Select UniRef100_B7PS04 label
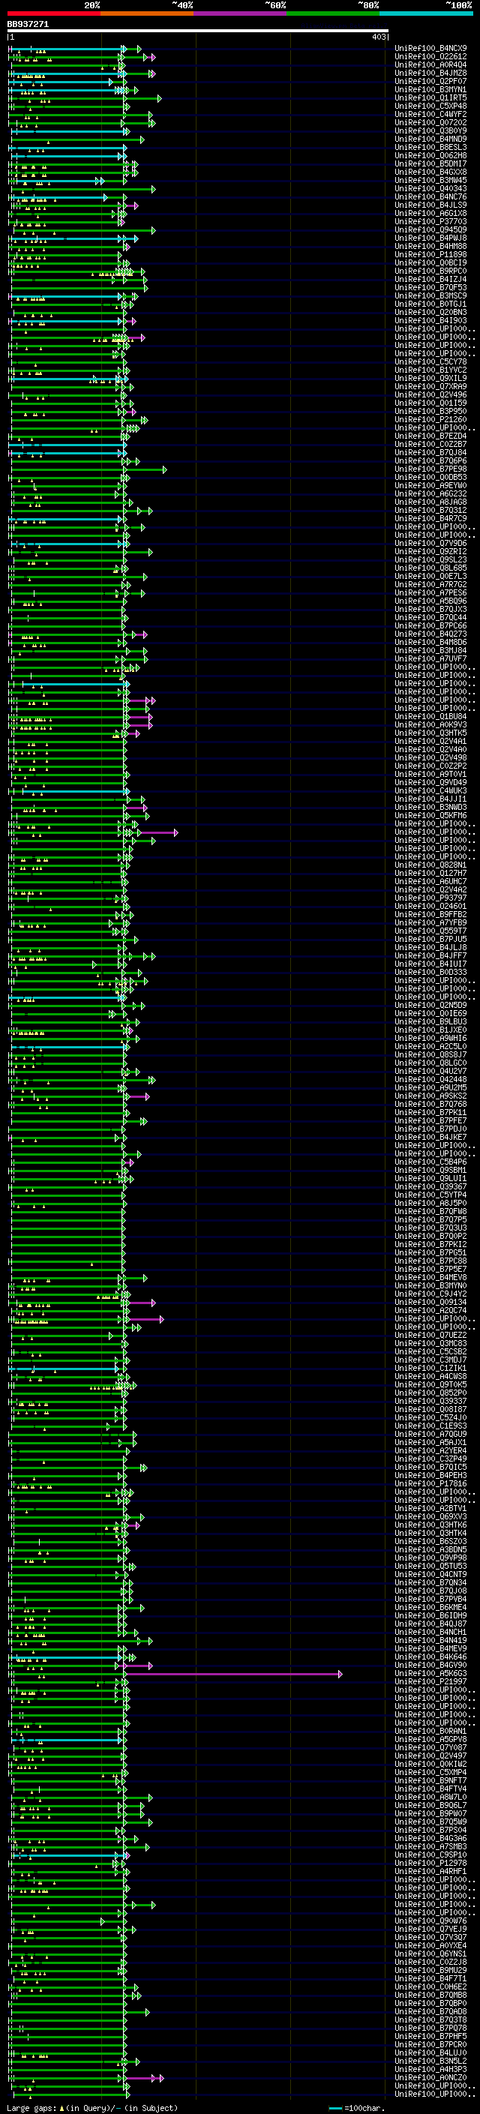Viewport: 480px width, 2114px height. pos(430,1829)
